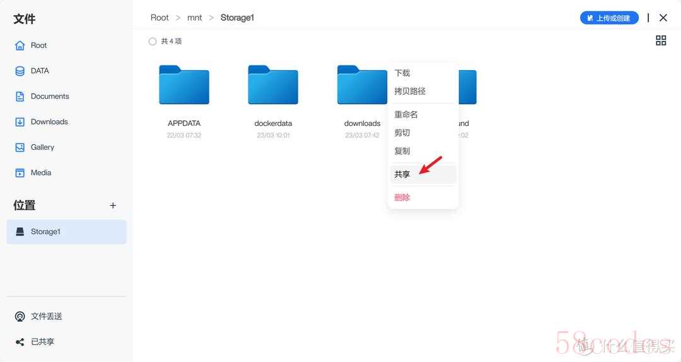The height and width of the screenshot is (362, 681).
Task: Click the shared (已共享) share icon
Action: pyautogui.click(x=20, y=342)
